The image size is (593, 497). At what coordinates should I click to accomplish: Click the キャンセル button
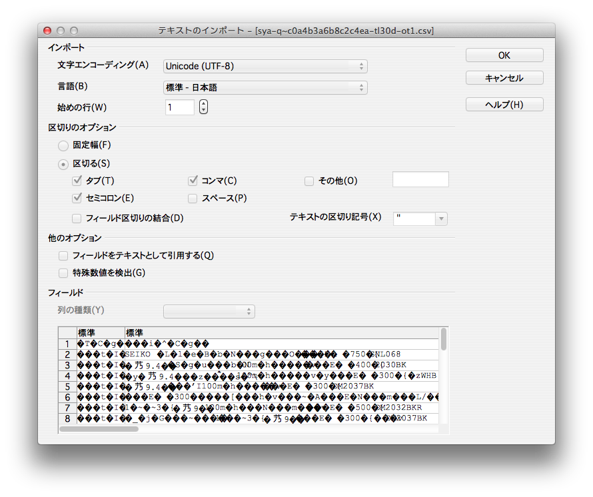pos(504,78)
